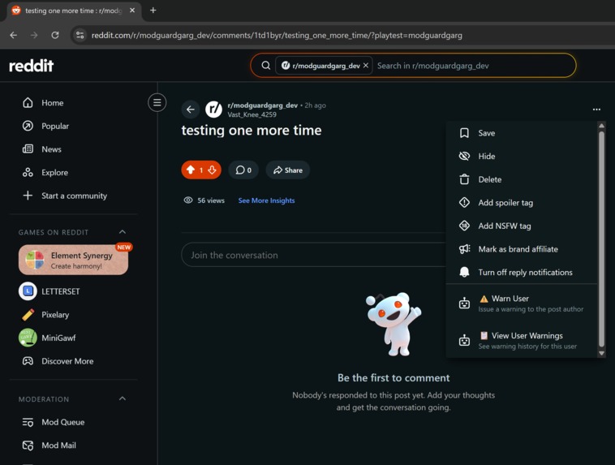This screenshot has width=615, height=465.
Task: Open a new browser tab
Action: tap(153, 11)
